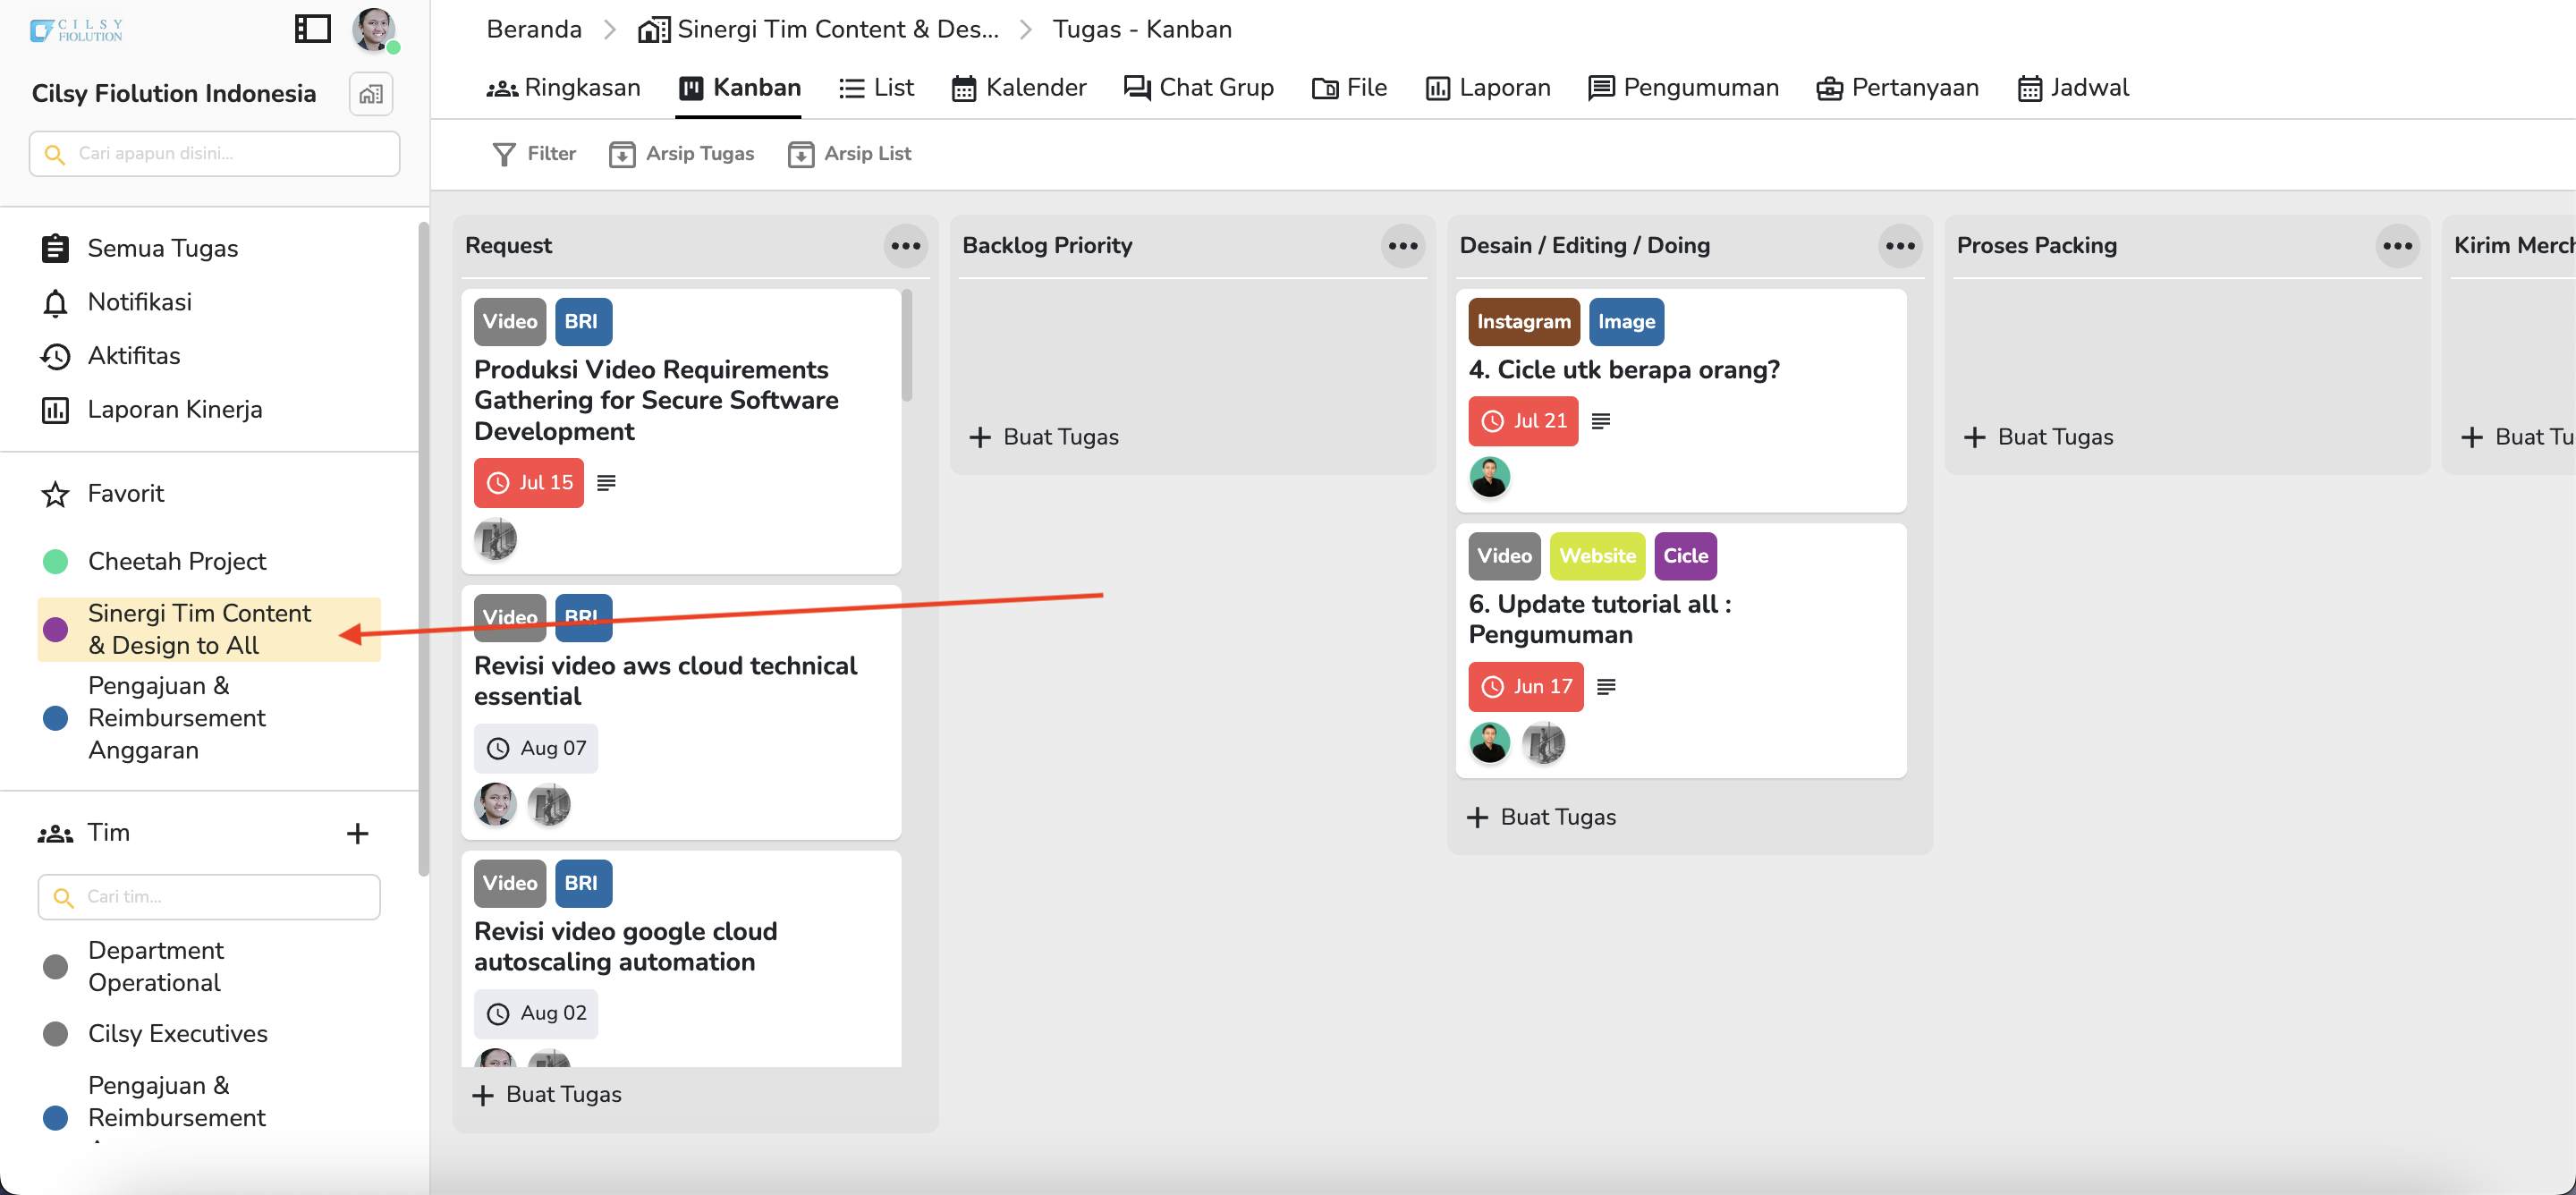2576x1195 pixels.
Task: Click Buat Tugas under Backlog Priority
Action: pos(1044,437)
